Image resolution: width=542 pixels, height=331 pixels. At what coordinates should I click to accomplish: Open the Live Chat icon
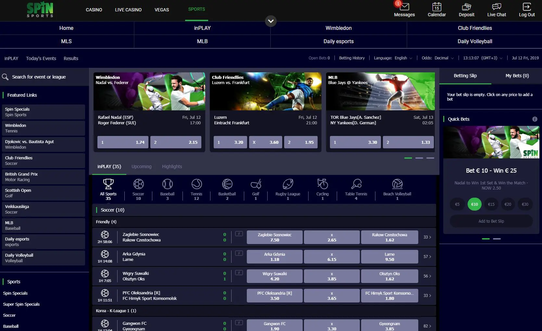[x=497, y=6]
